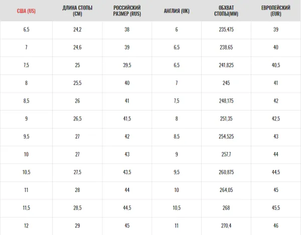Click girth value 235,475
301x235 pixels.
point(226,29)
